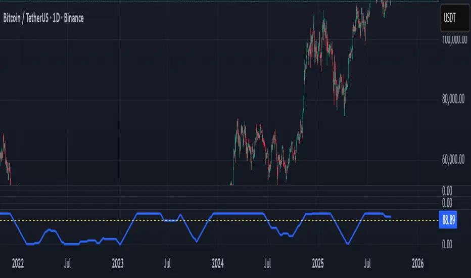Click the Jul label between 2025 and 2026
The height and width of the screenshot is (278, 471).
click(x=368, y=263)
